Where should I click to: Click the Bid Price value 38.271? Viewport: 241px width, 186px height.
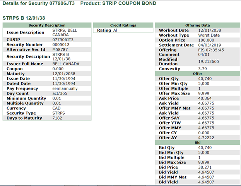pos(205,167)
